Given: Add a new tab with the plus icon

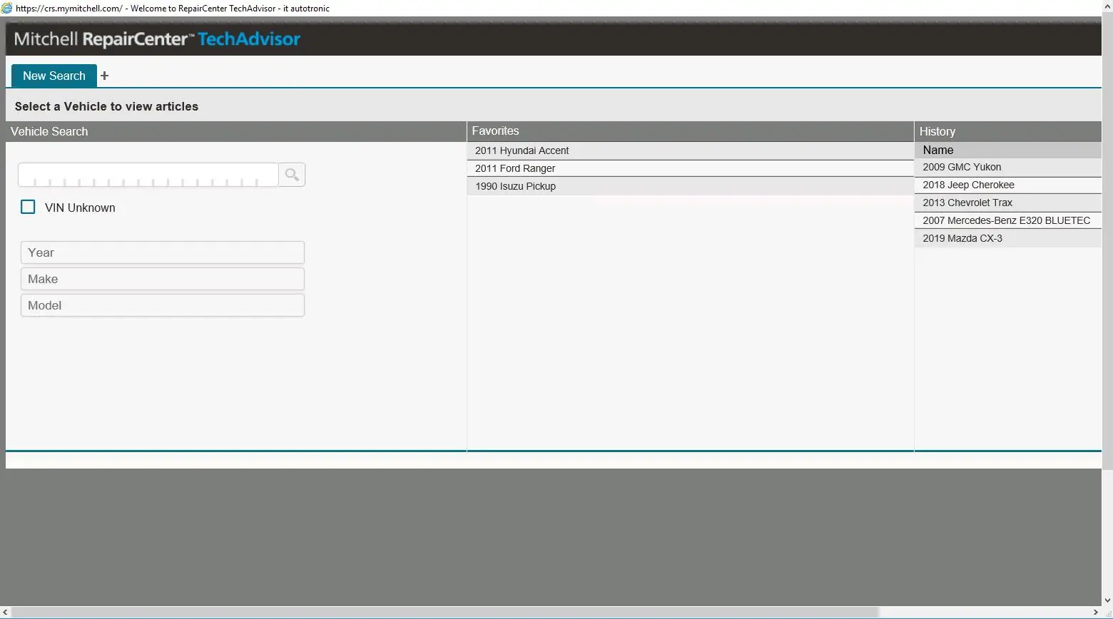Looking at the screenshot, I should tap(105, 76).
